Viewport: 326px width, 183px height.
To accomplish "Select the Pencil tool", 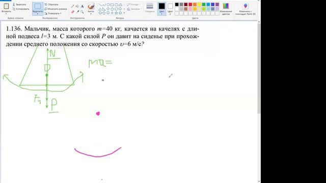I will pyautogui.click(x=72, y=6).
